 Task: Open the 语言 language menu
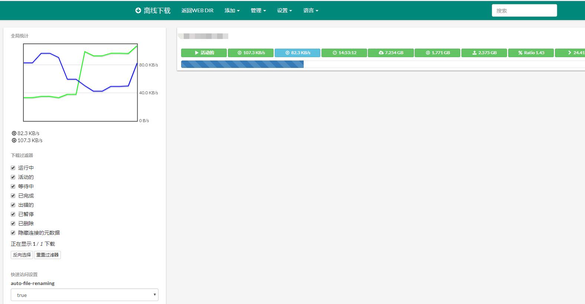(x=311, y=11)
